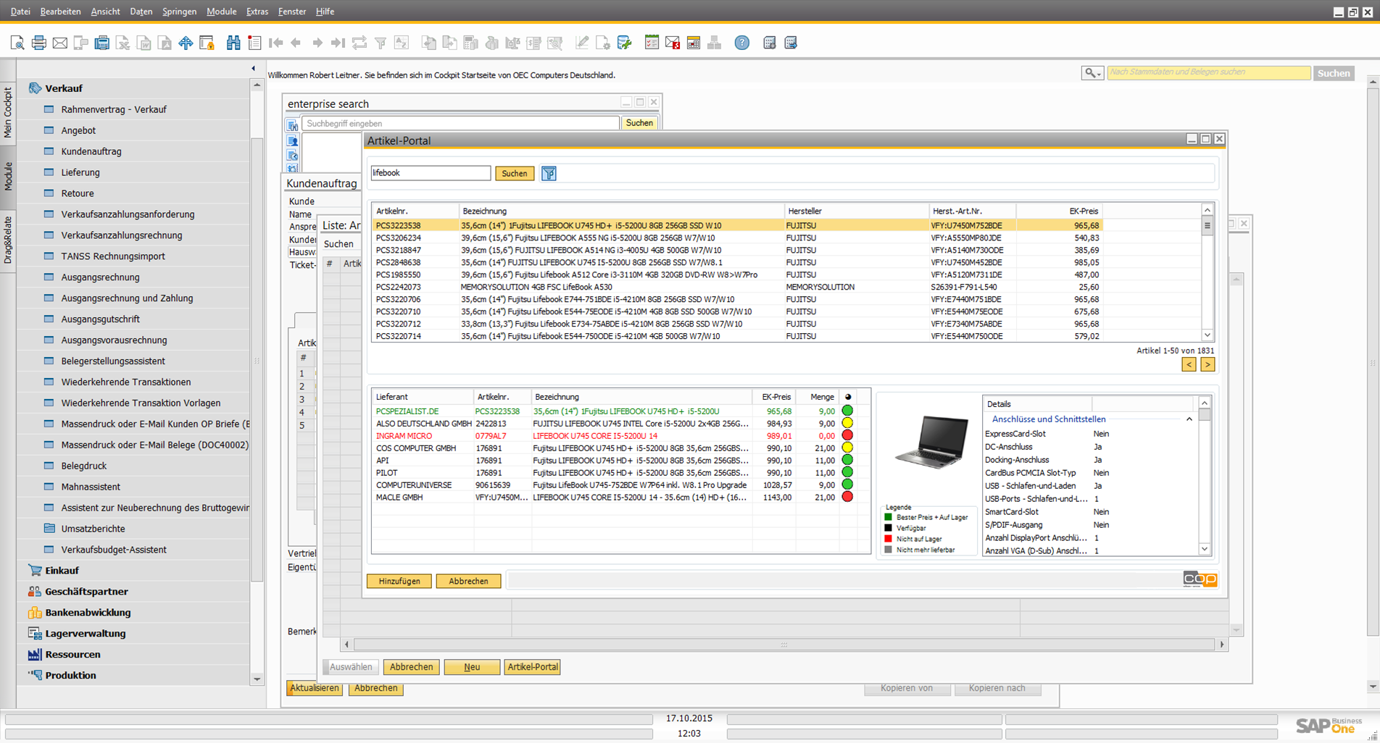
Task: Open Mahnassistent in the Verkauf menu
Action: point(91,487)
